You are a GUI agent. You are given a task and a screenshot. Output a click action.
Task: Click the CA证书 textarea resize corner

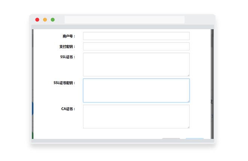pyautogui.click(x=188, y=127)
